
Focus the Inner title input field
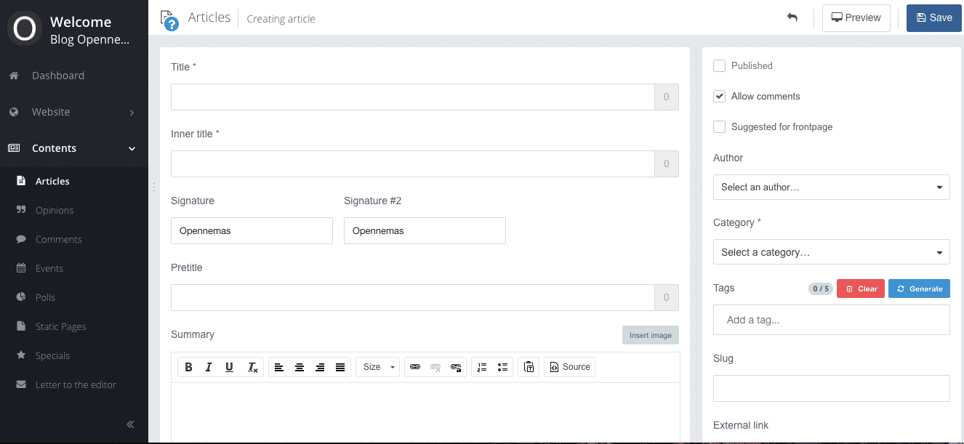413,164
